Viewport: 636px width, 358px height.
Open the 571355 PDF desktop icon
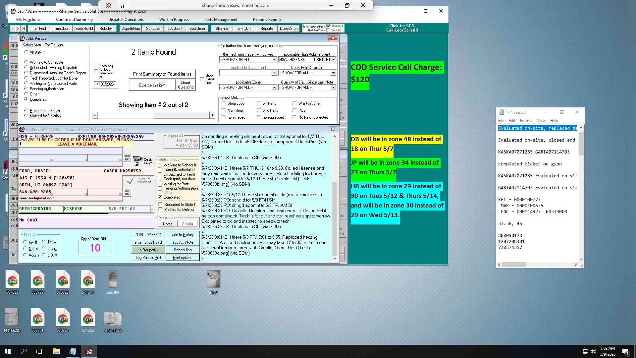[x=88, y=320]
